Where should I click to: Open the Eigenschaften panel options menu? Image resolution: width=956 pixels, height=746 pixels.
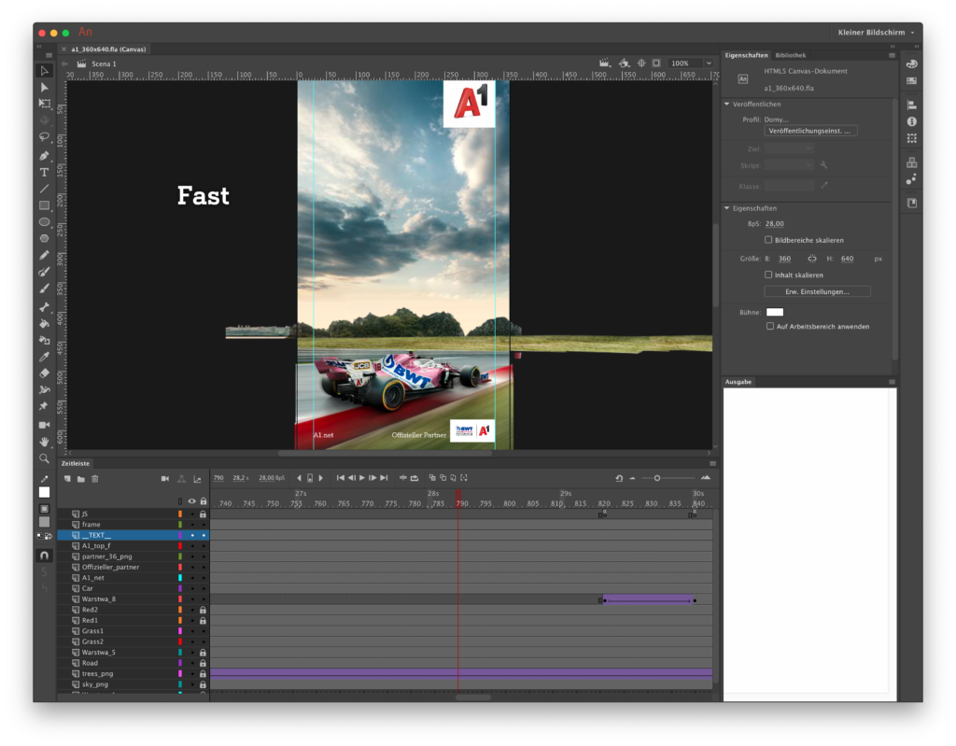click(892, 55)
